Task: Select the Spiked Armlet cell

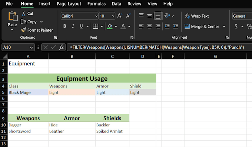Action: 112,131
